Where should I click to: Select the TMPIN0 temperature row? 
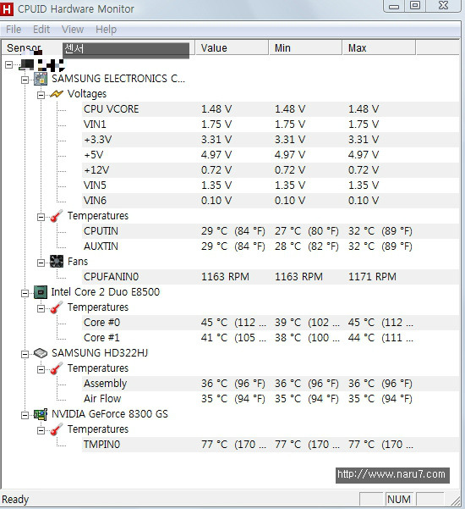[x=271, y=445]
